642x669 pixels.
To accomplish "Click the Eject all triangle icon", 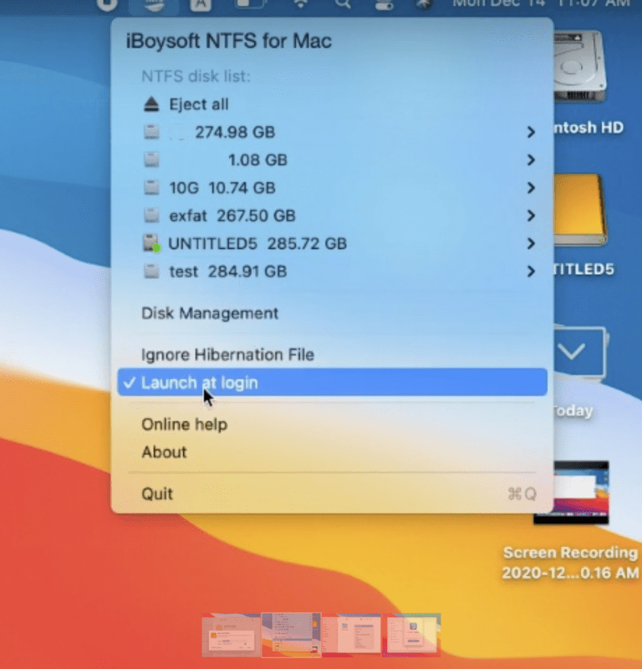I will tap(151, 104).
